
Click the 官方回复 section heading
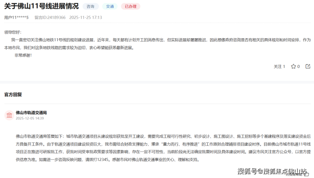13,94
